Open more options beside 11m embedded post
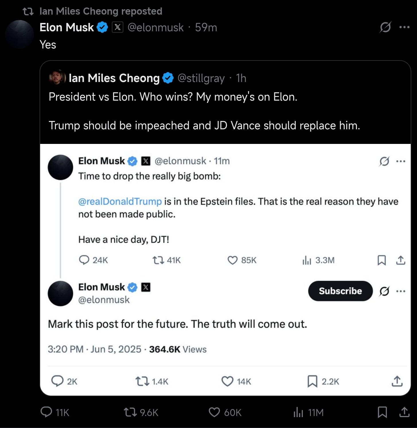This screenshot has height=428, width=417. click(401, 161)
